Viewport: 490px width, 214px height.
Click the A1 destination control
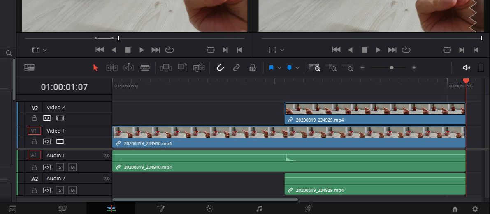coord(34,155)
